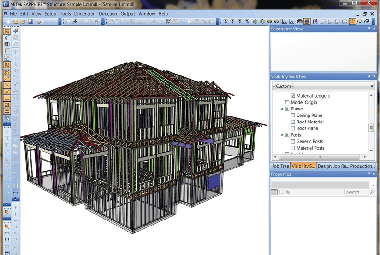Image resolution: width=380 pixels, height=255 pixels.
Task: Click the Search magnifier in the Properties panel
Action: click(x=372, y=192)
